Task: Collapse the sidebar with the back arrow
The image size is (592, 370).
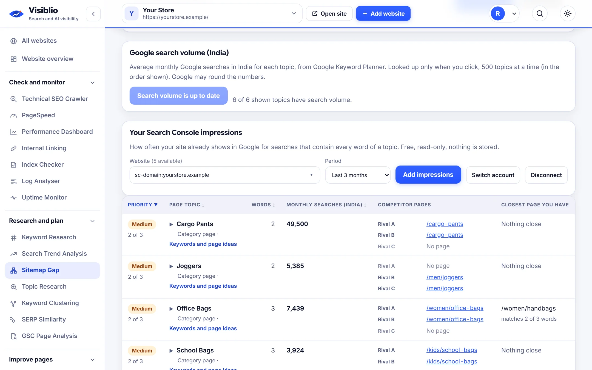Action: (x=93, y=14)
